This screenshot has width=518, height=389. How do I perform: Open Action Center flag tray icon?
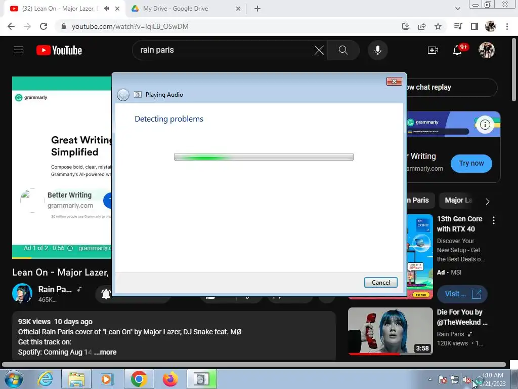coord(443,379)
